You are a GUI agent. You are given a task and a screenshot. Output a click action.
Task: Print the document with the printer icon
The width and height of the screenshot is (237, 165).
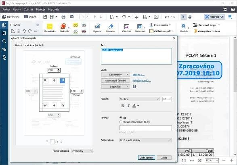pos(63,17)
